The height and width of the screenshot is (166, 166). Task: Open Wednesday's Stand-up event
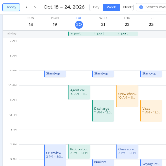[x=103, y=74]
